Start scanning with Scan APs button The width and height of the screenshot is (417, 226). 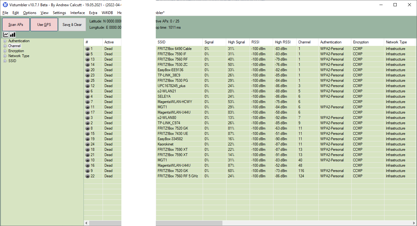pyautogui.click(x=16, y=25)
